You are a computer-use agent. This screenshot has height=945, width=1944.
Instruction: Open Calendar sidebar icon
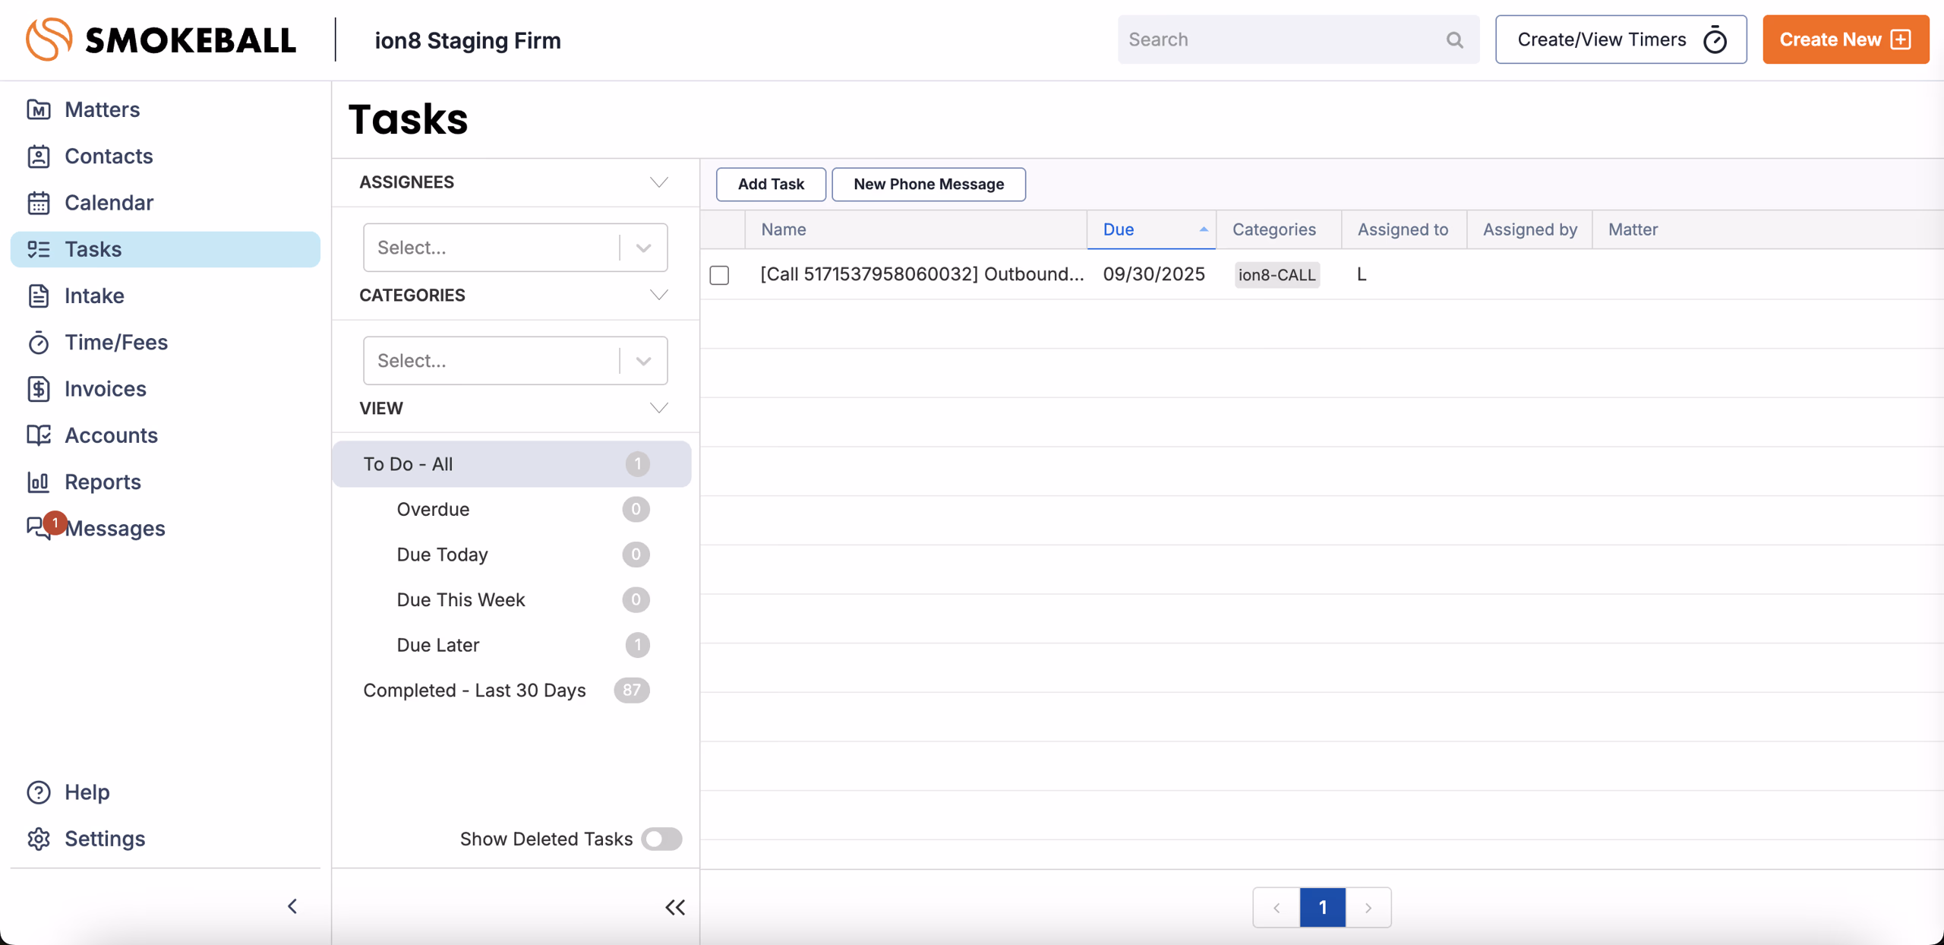pos(39,203)
